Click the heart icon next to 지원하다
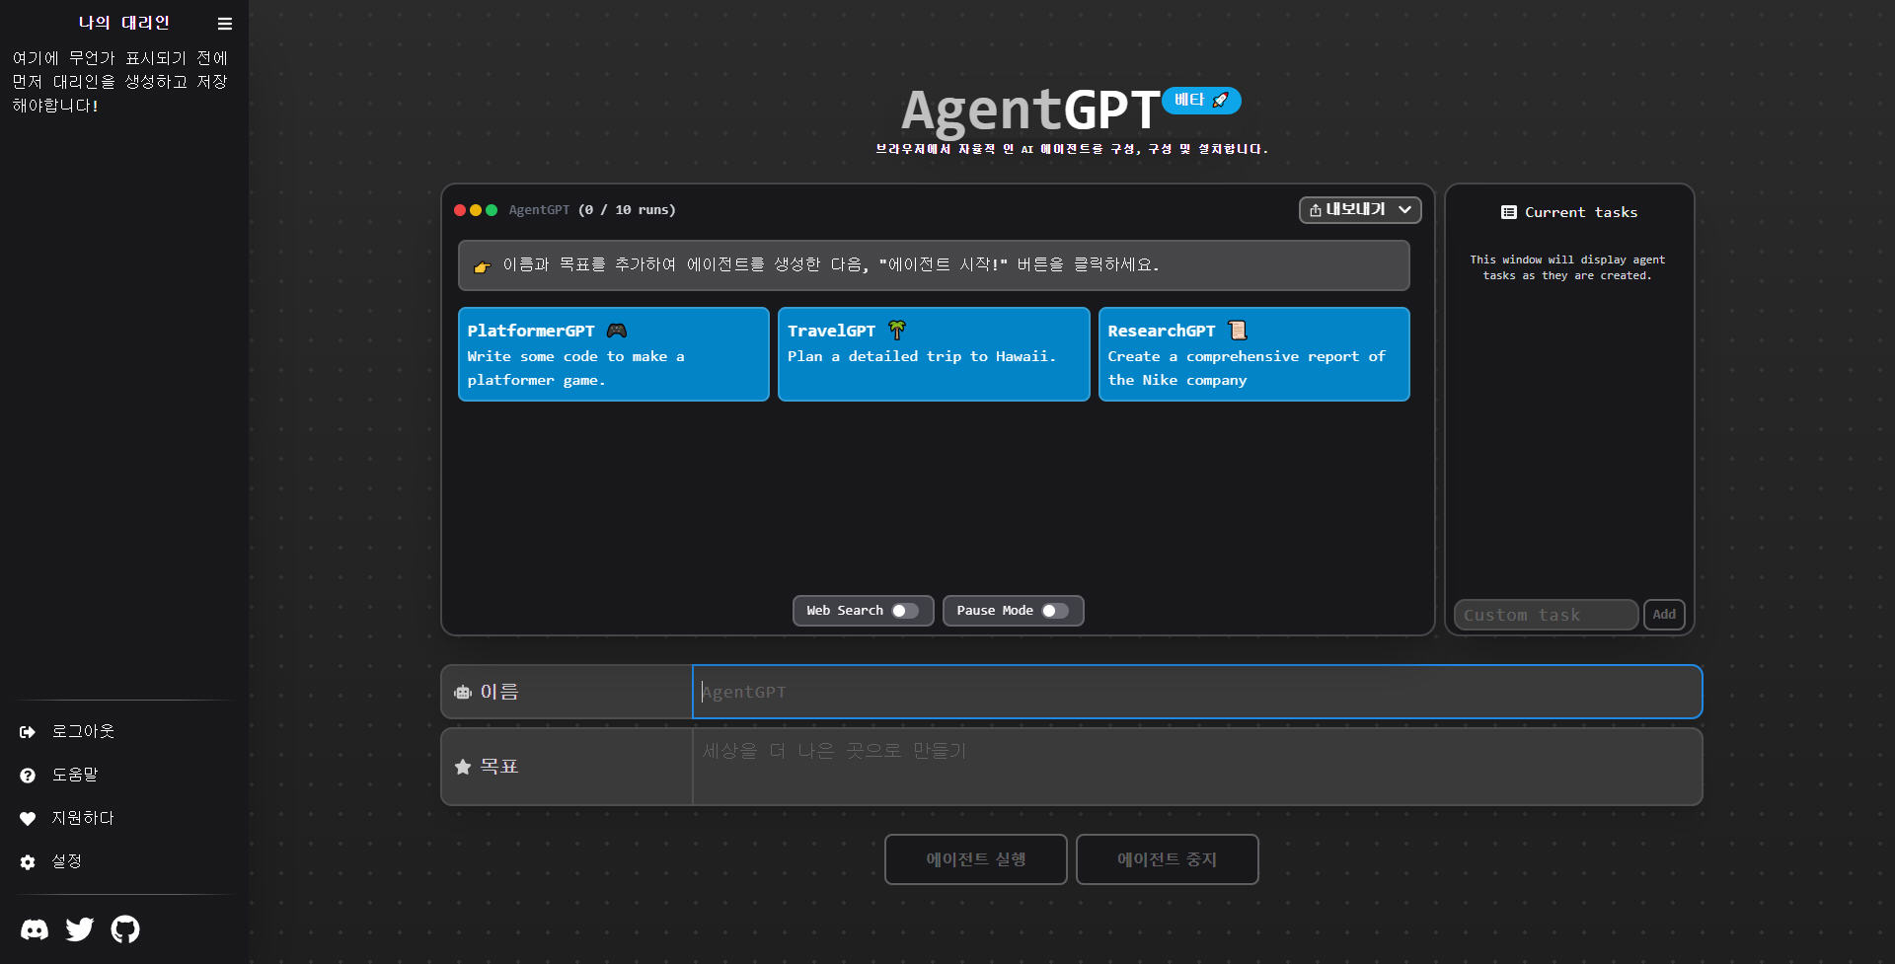This screenshot has width=1895, height=964. 26,818
